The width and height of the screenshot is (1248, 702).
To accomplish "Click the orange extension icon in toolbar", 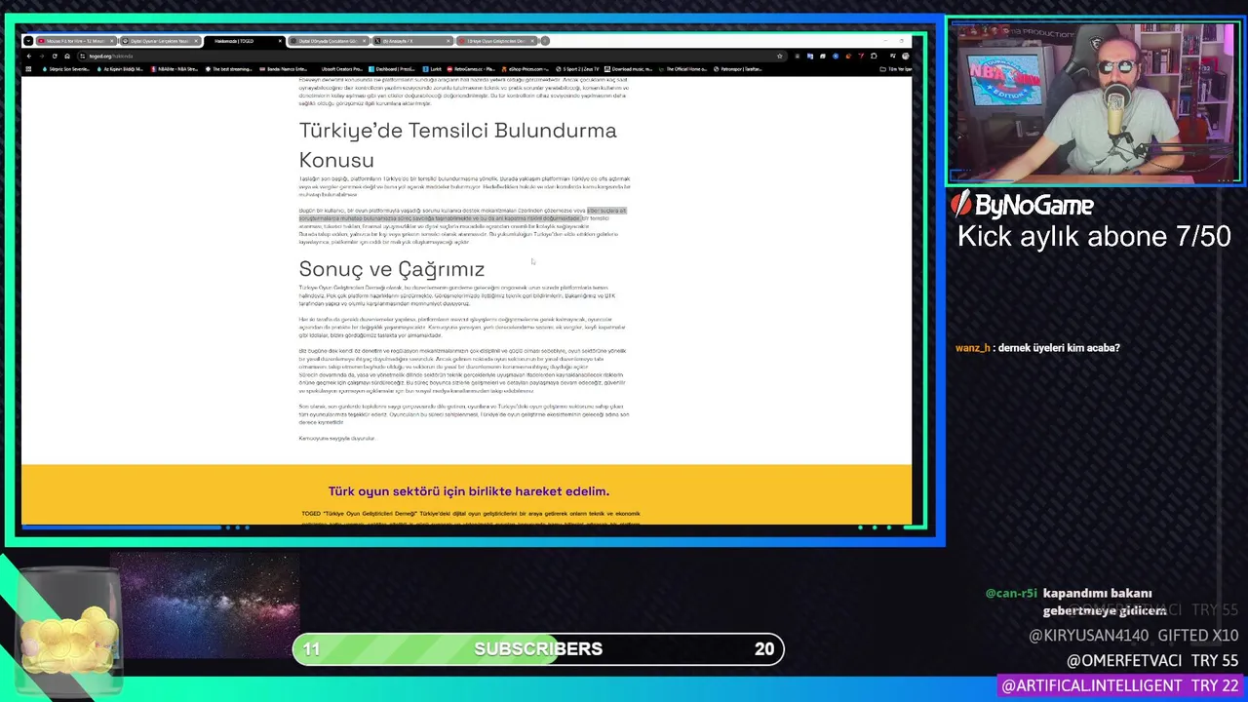I will pos(848,57).
